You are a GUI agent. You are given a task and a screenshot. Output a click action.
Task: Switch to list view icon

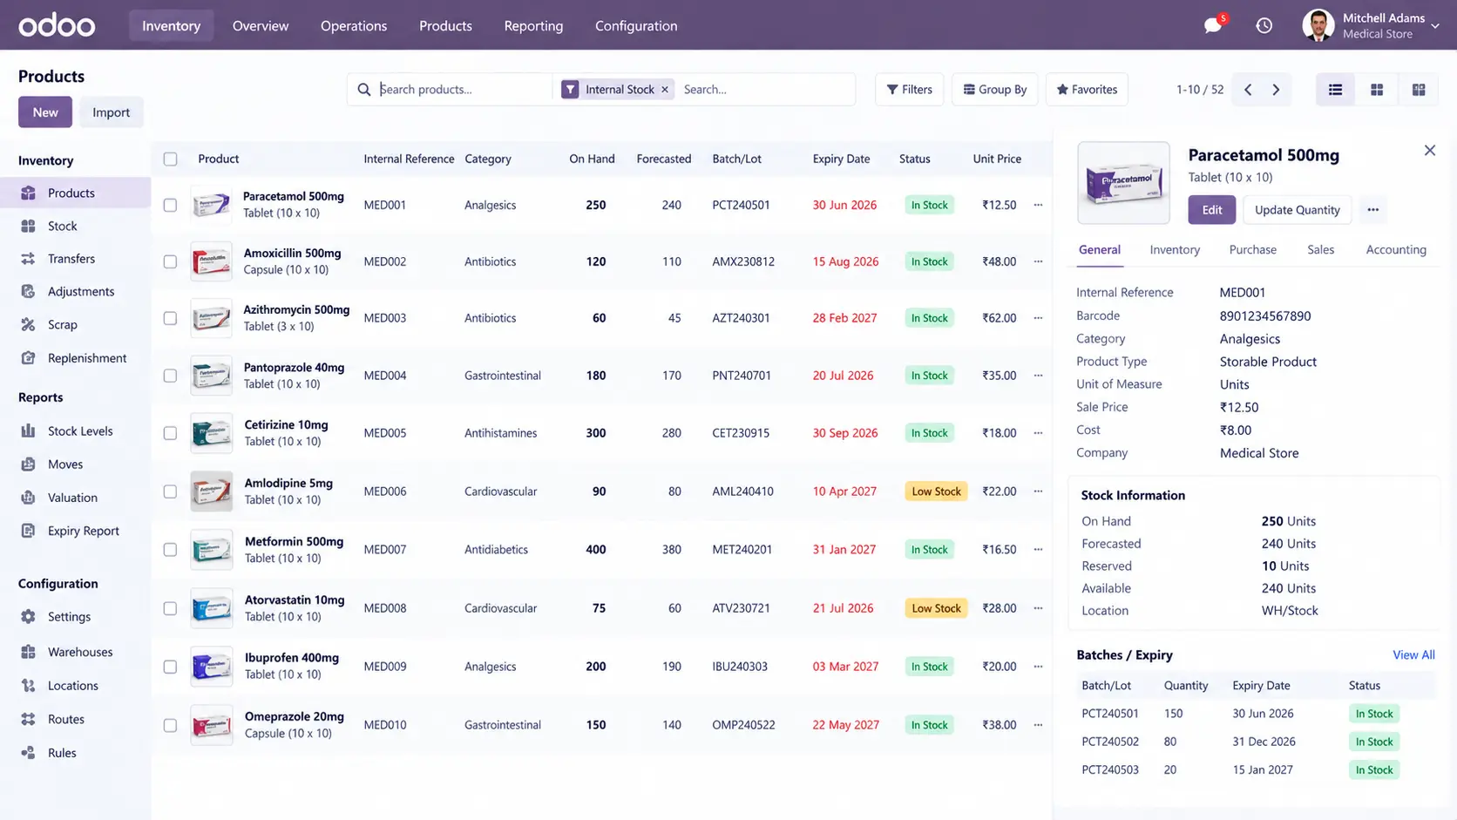point(1335,89)
